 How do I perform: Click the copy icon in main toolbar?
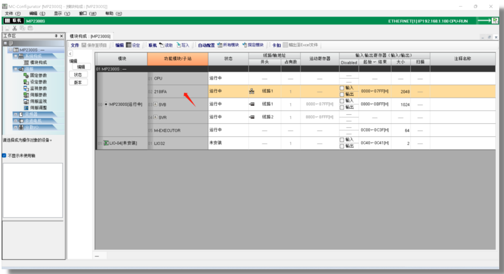tap(23, 28)
